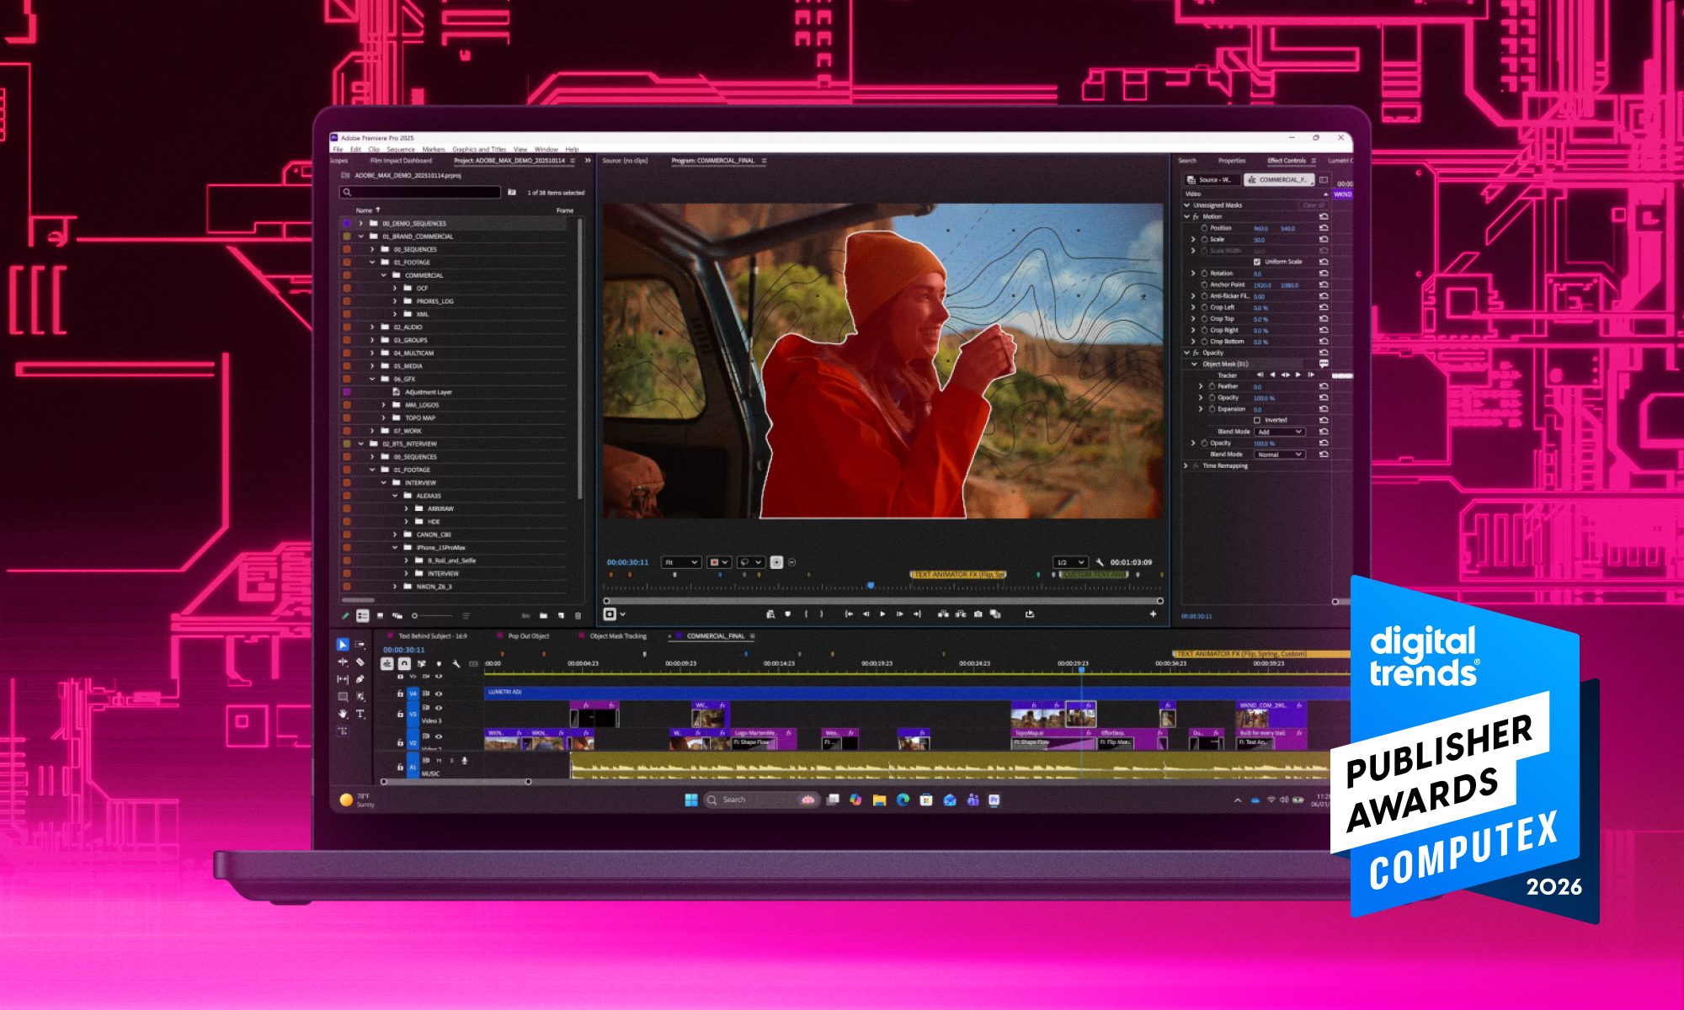Click the Extract button in Program monitor

961,614
